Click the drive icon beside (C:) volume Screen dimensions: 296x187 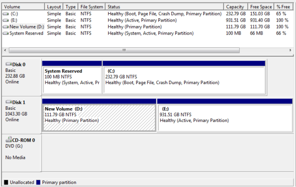[x=6, y=14]
